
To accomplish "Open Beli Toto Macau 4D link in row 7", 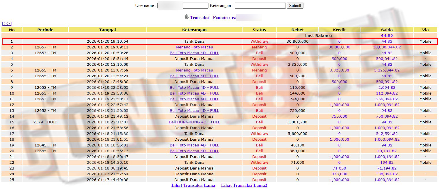I will (x=194, y=76).
